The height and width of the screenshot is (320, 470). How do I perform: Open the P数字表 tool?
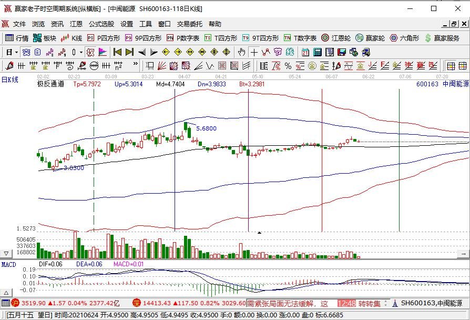[x=183, y=38]
